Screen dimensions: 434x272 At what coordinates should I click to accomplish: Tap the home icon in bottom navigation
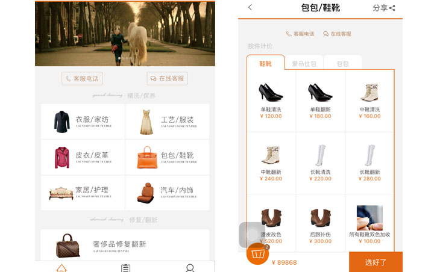(x=61, y=268)
